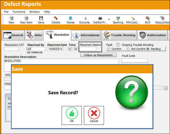Click the Save Record? message text
The image size is (170, 134).
click(63, 93)
